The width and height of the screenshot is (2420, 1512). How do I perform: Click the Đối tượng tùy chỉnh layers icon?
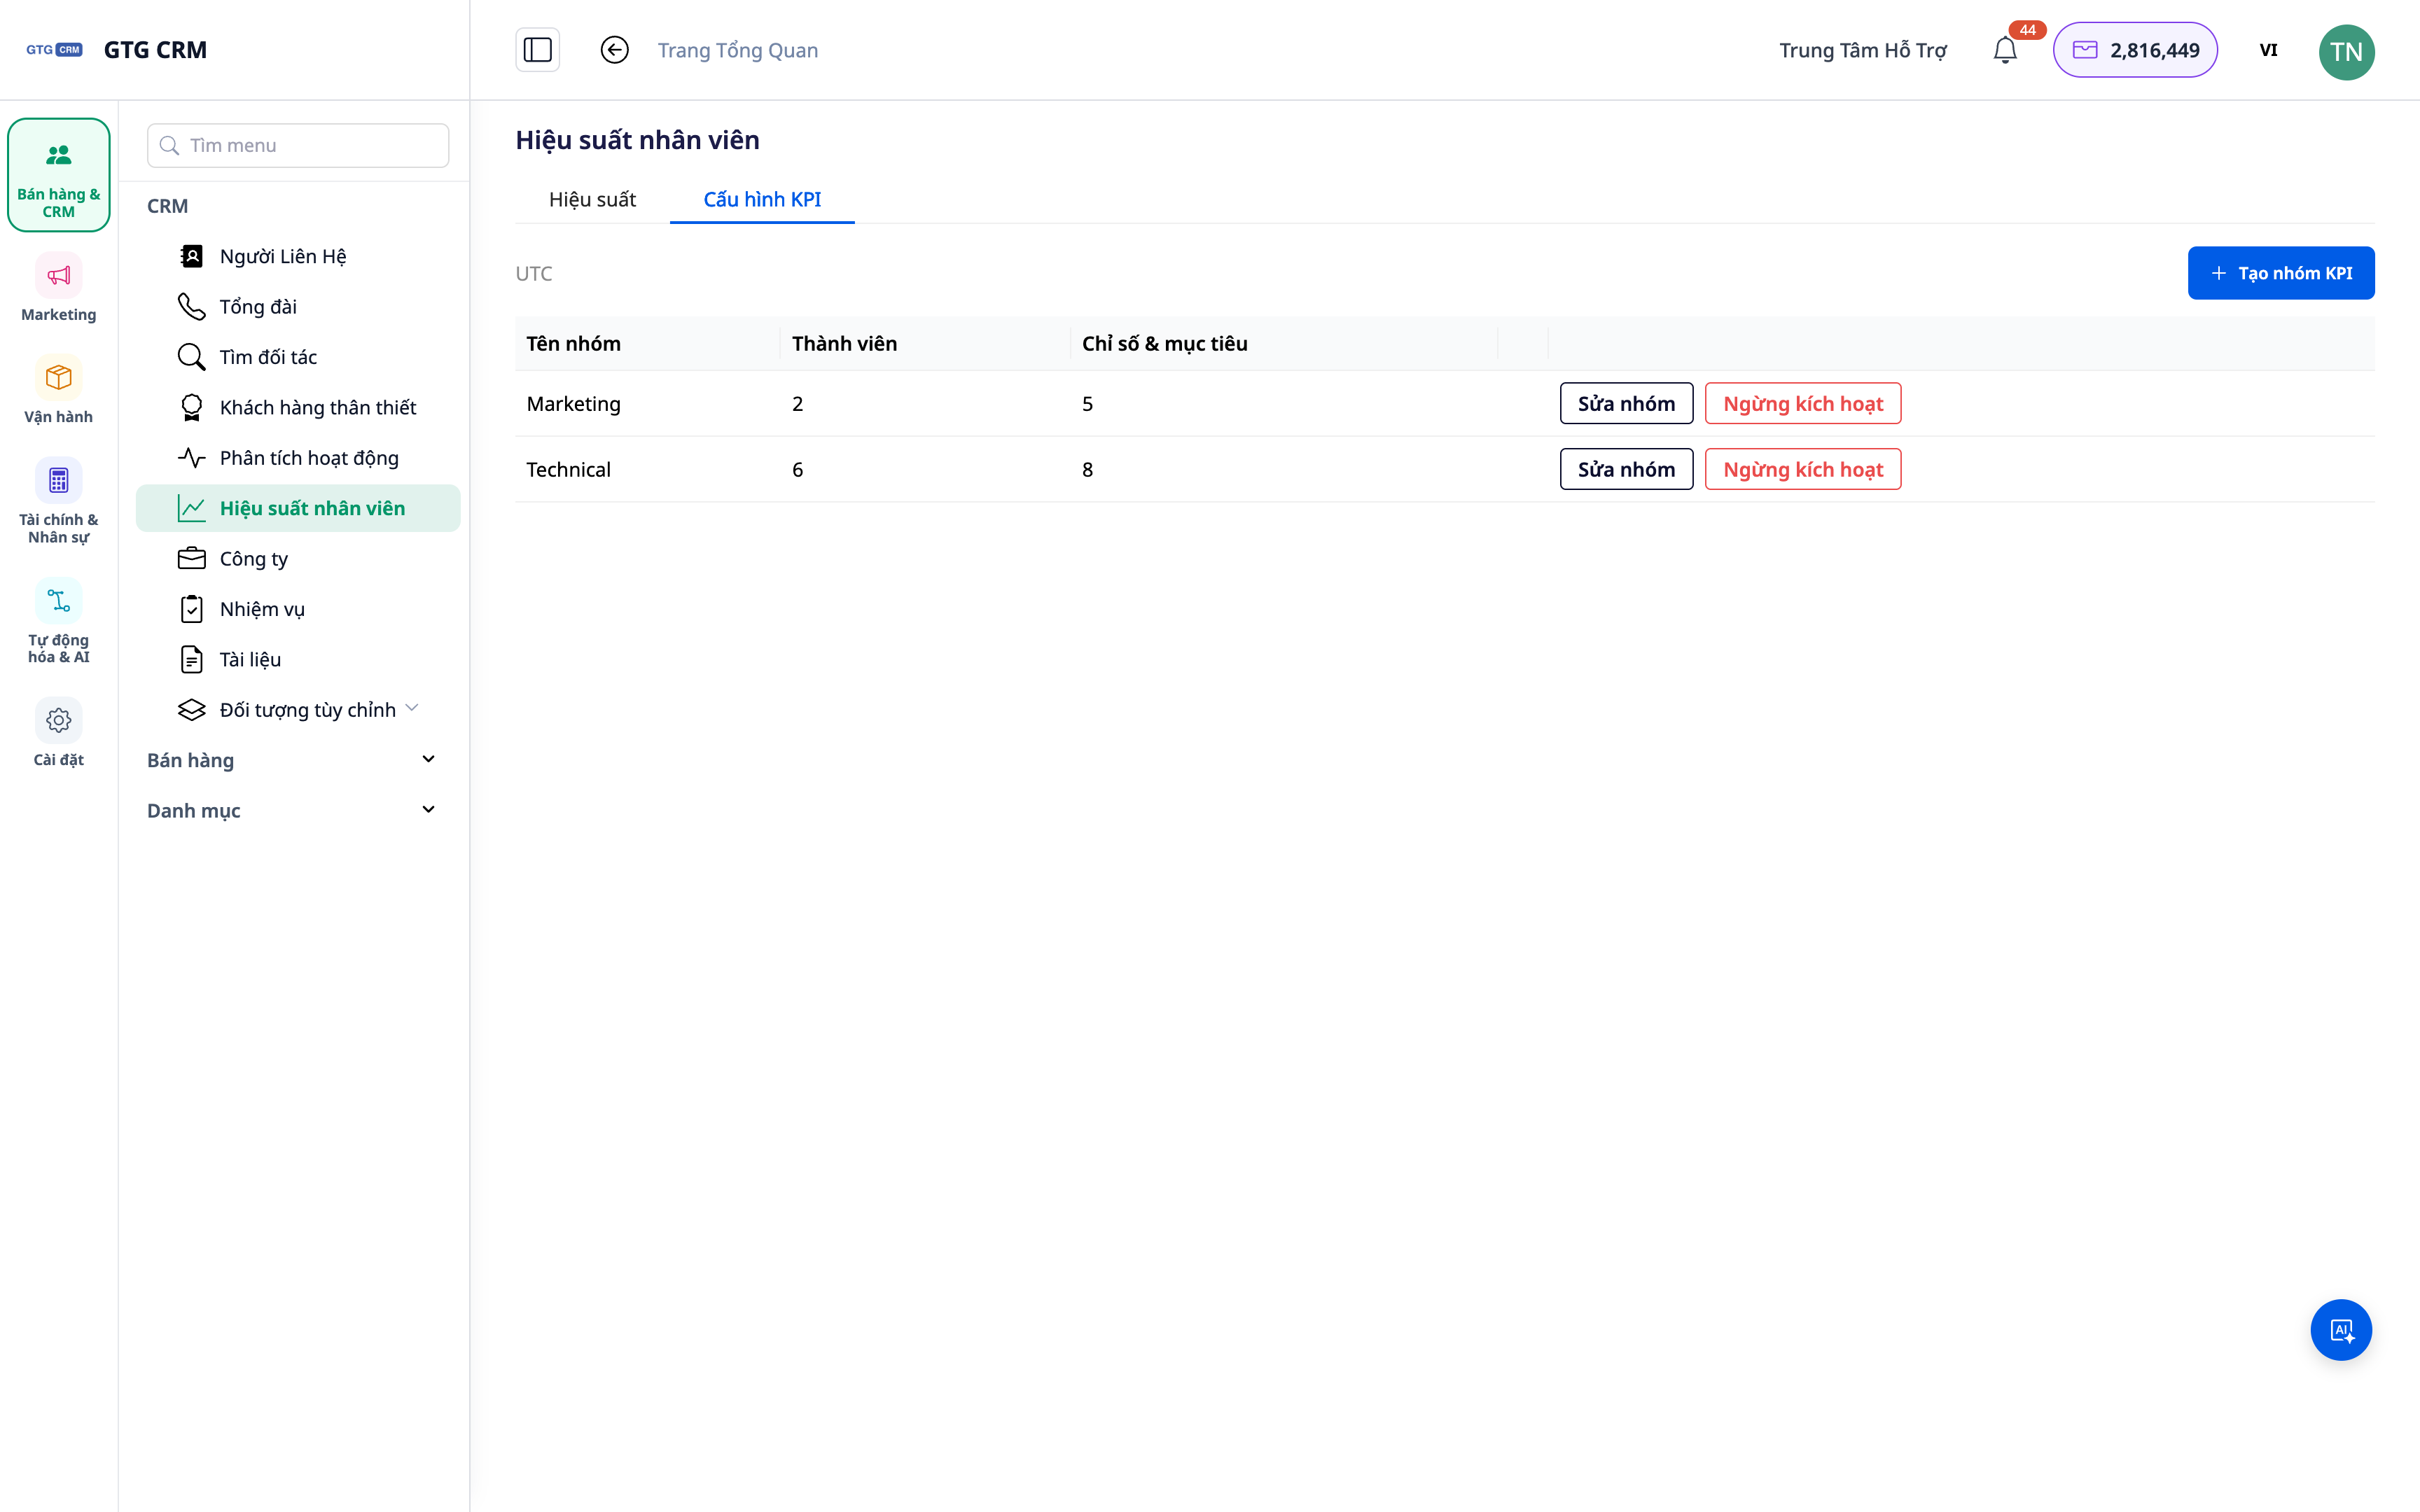tap(191, 710)
